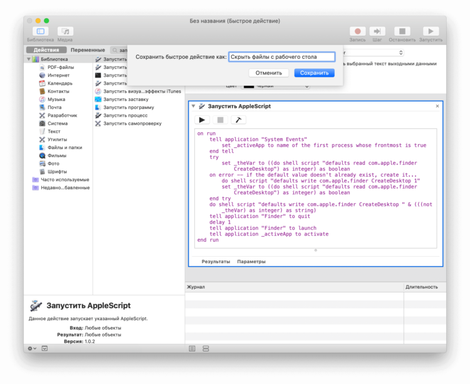The image size is (470, 384).
Task: Collapse the Библиотека tree
Action: tap(29, 59)
